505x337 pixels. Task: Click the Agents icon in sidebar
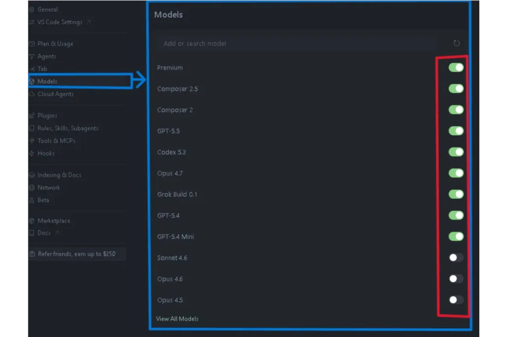tap(32, 56)
